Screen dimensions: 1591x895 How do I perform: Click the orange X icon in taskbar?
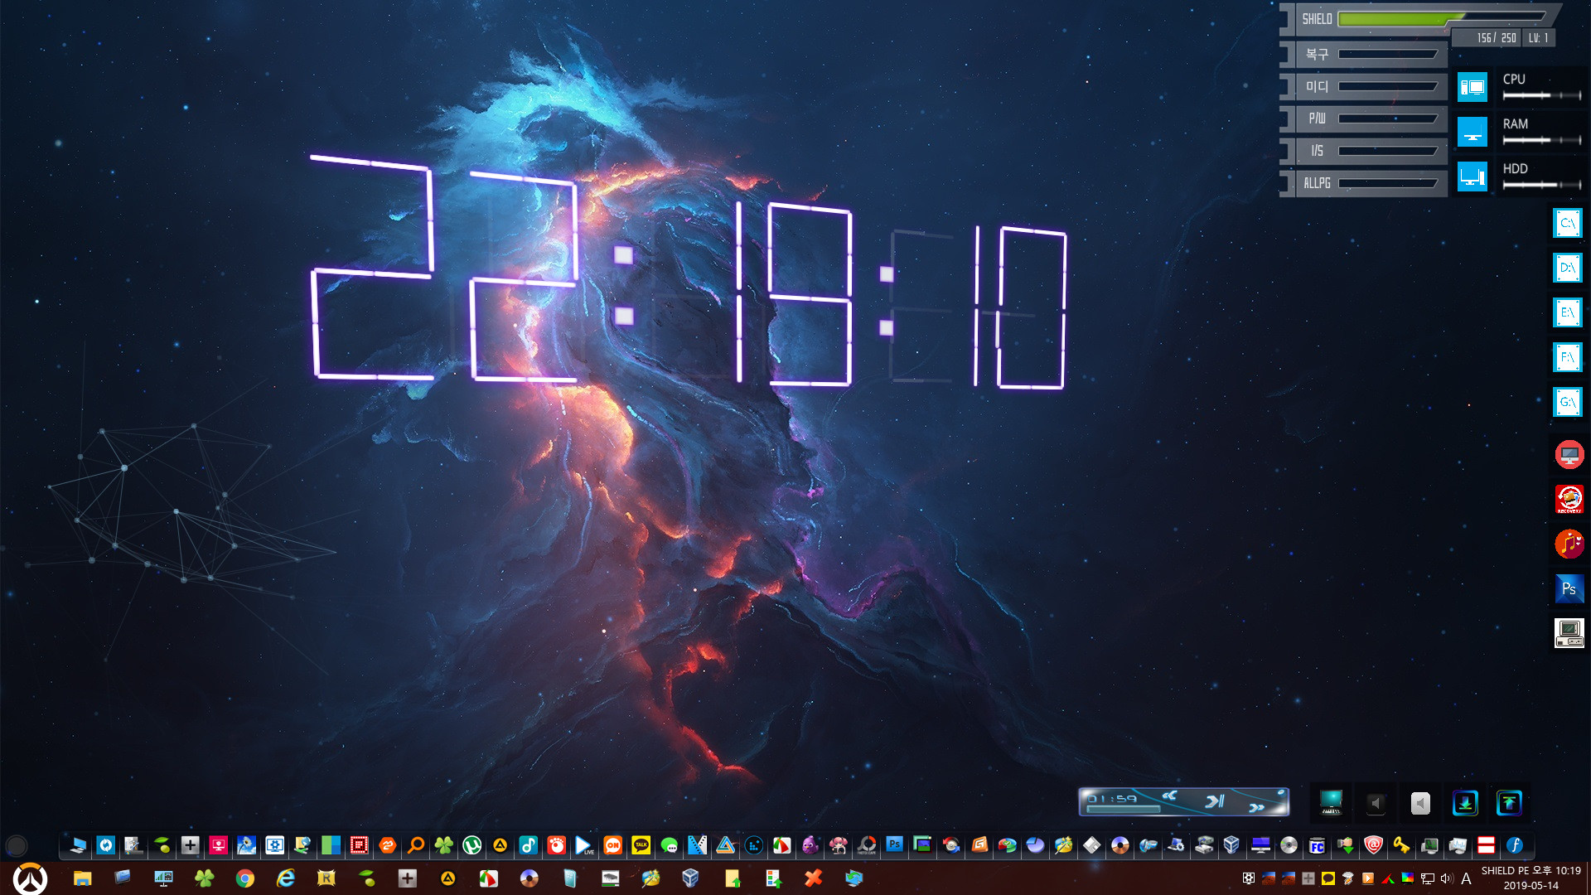[813, 878]
